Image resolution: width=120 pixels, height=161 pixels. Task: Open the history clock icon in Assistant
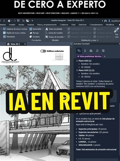97,51
